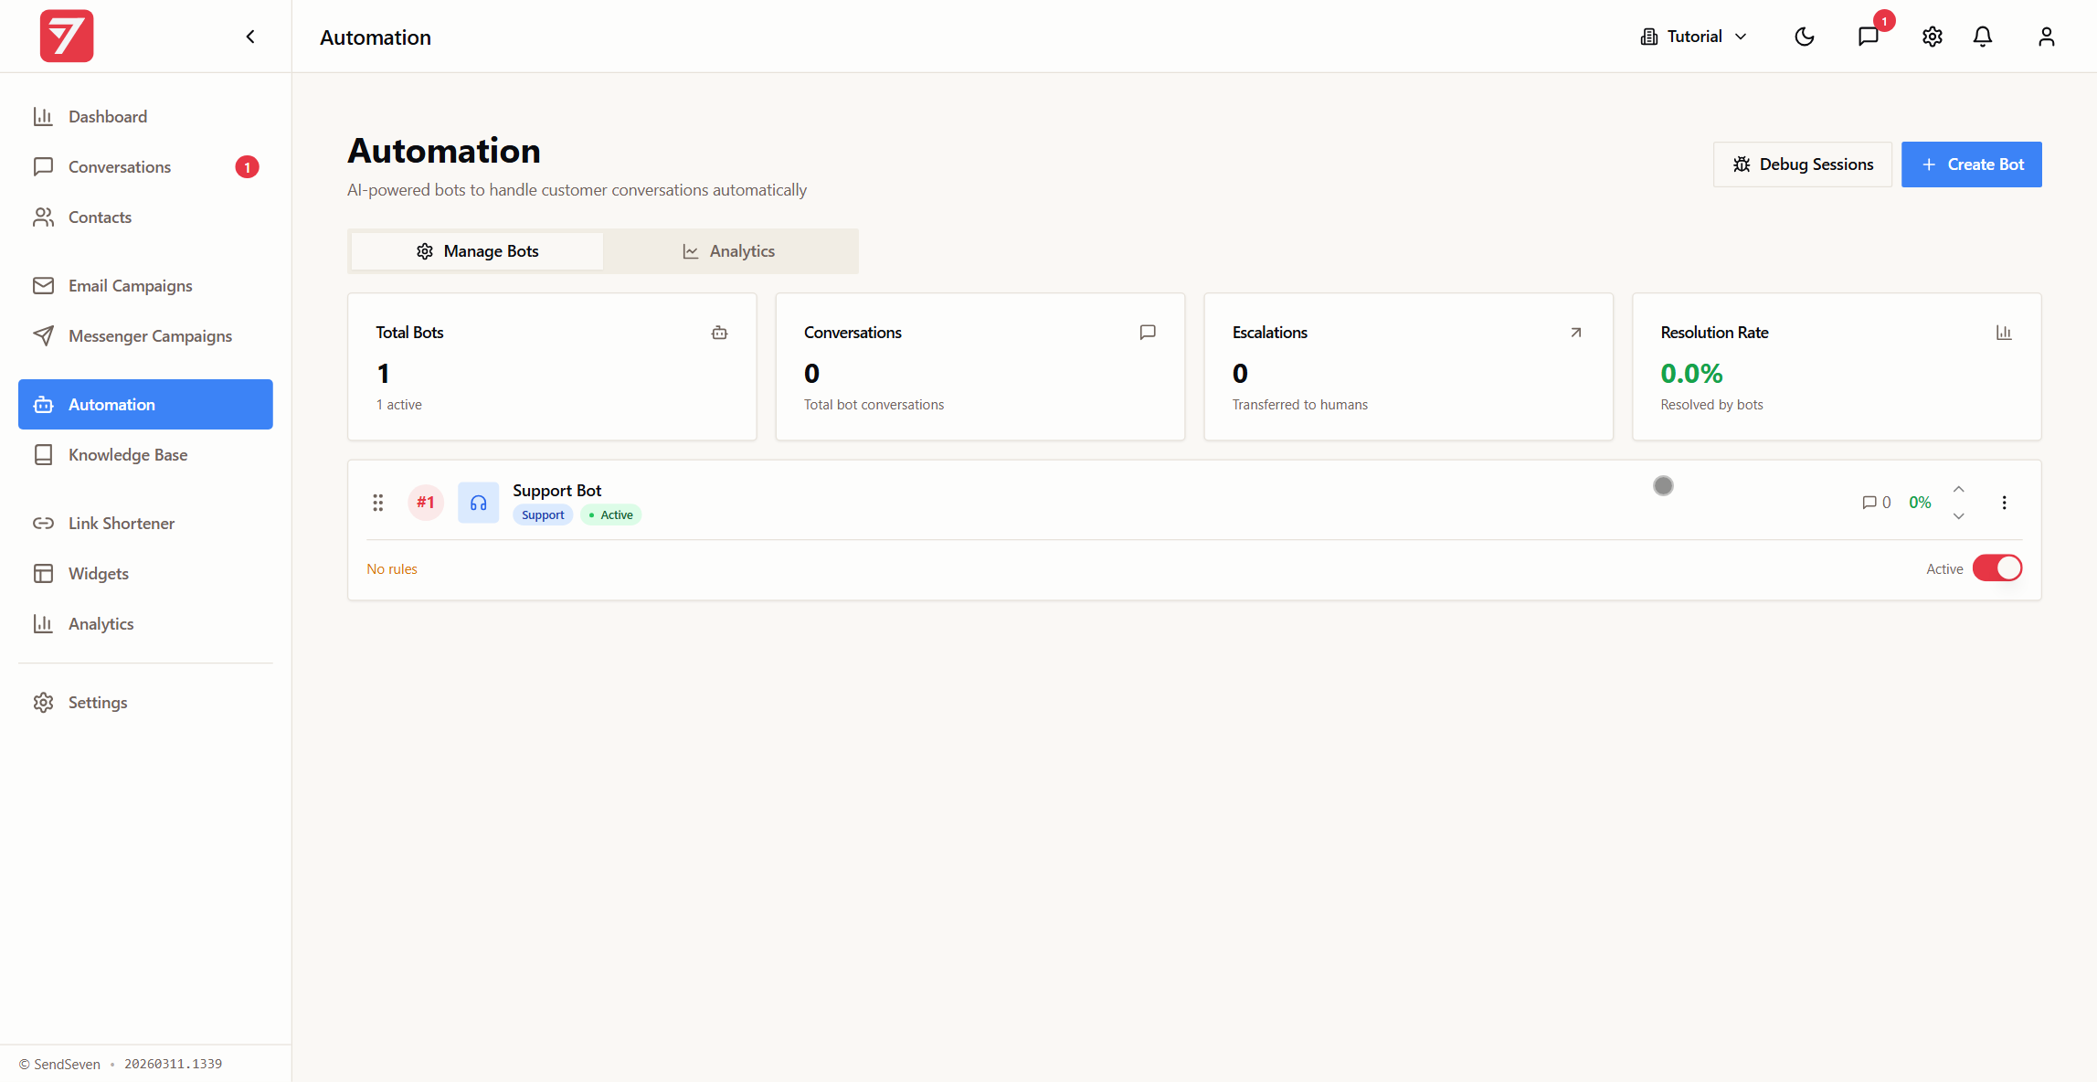The height and width of the screenshot is (1082, 2097).
Task: Open Conversations in the sidebar
Action: 145,166
